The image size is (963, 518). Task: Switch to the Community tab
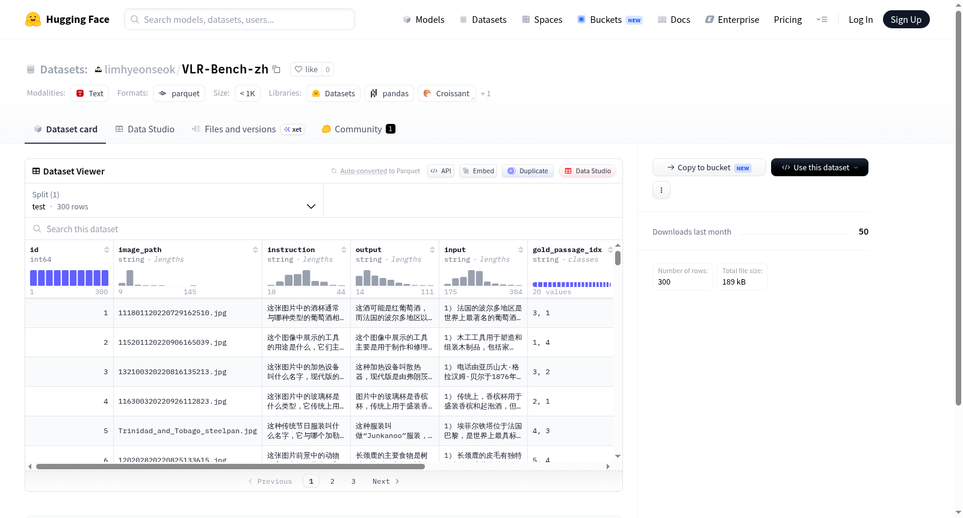pyautogui.click(x=358, y=129)
